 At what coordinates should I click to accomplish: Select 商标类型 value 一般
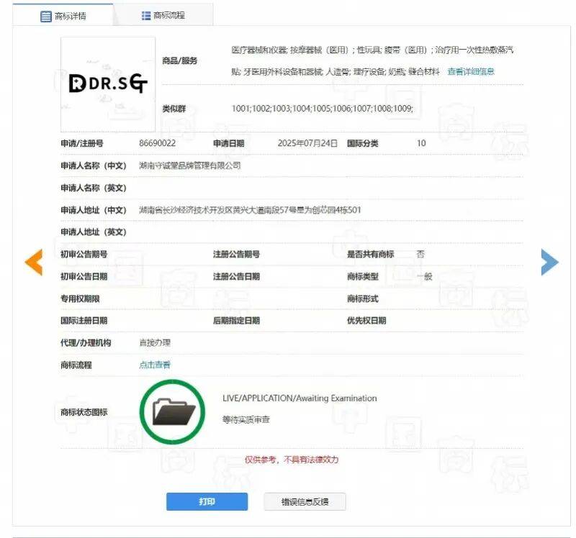[x=424, y=276]
